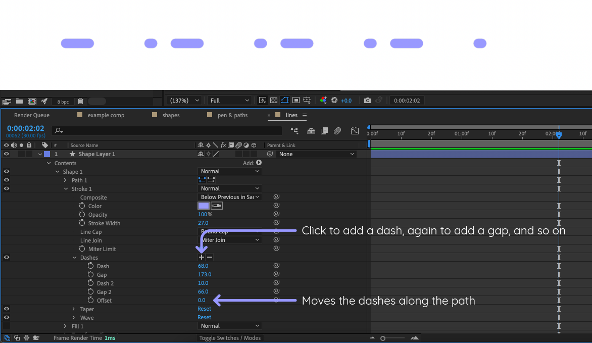
Task: Click the plus icon to add a dash
Action: 201,257
